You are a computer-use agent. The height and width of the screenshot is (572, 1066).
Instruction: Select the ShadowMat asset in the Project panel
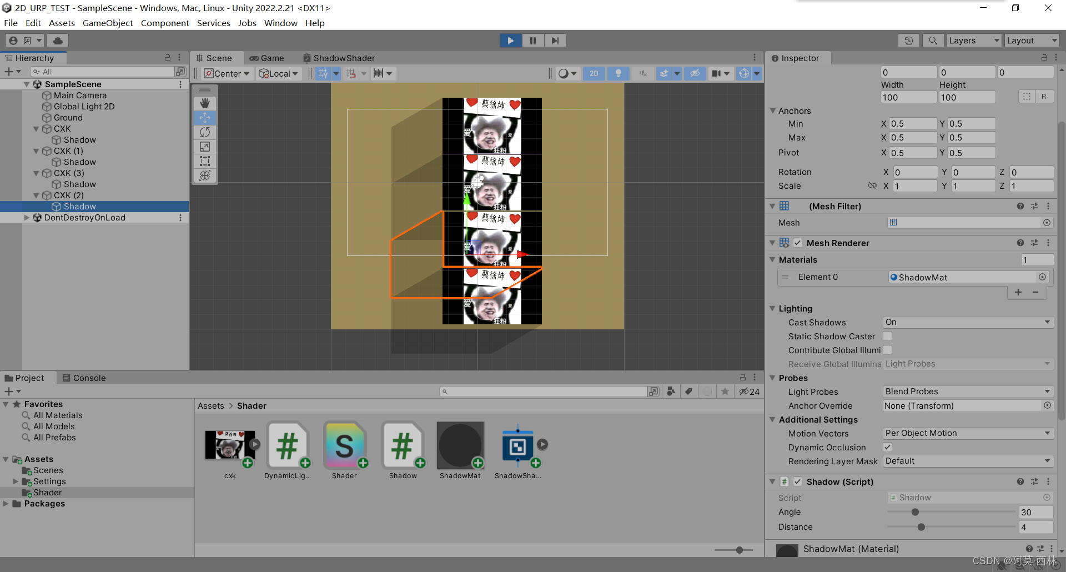click(460, 444)
